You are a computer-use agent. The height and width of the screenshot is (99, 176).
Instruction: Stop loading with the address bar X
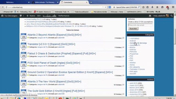(x=105, y=7)
